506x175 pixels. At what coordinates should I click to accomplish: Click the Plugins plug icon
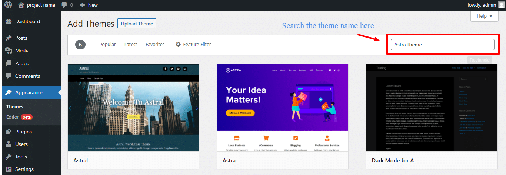pyautogui.click(x=9, y=132)
